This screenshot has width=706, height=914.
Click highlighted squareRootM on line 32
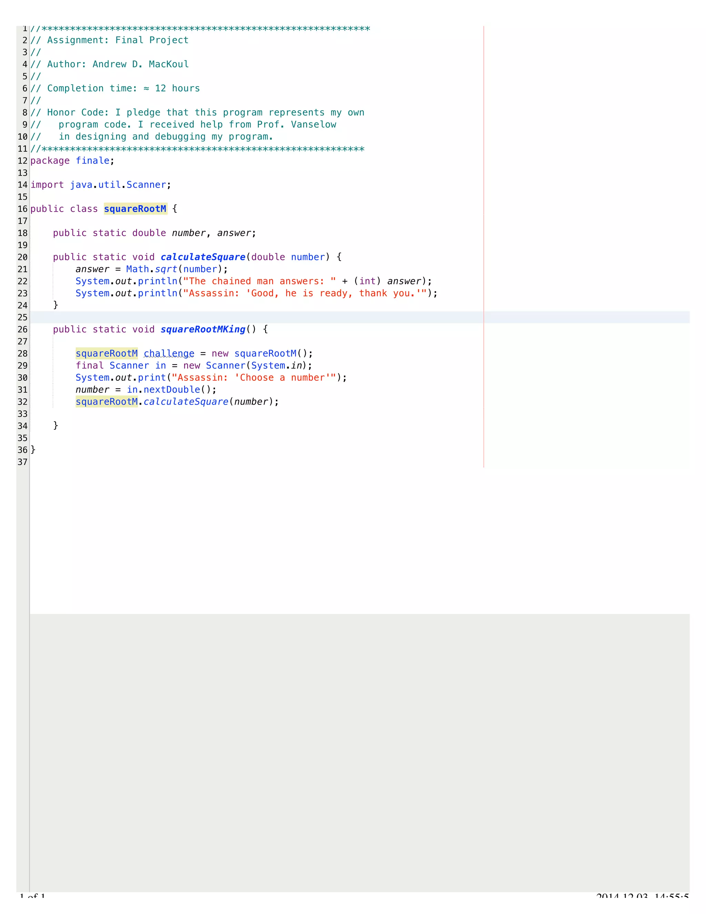[x=107, y=402]
